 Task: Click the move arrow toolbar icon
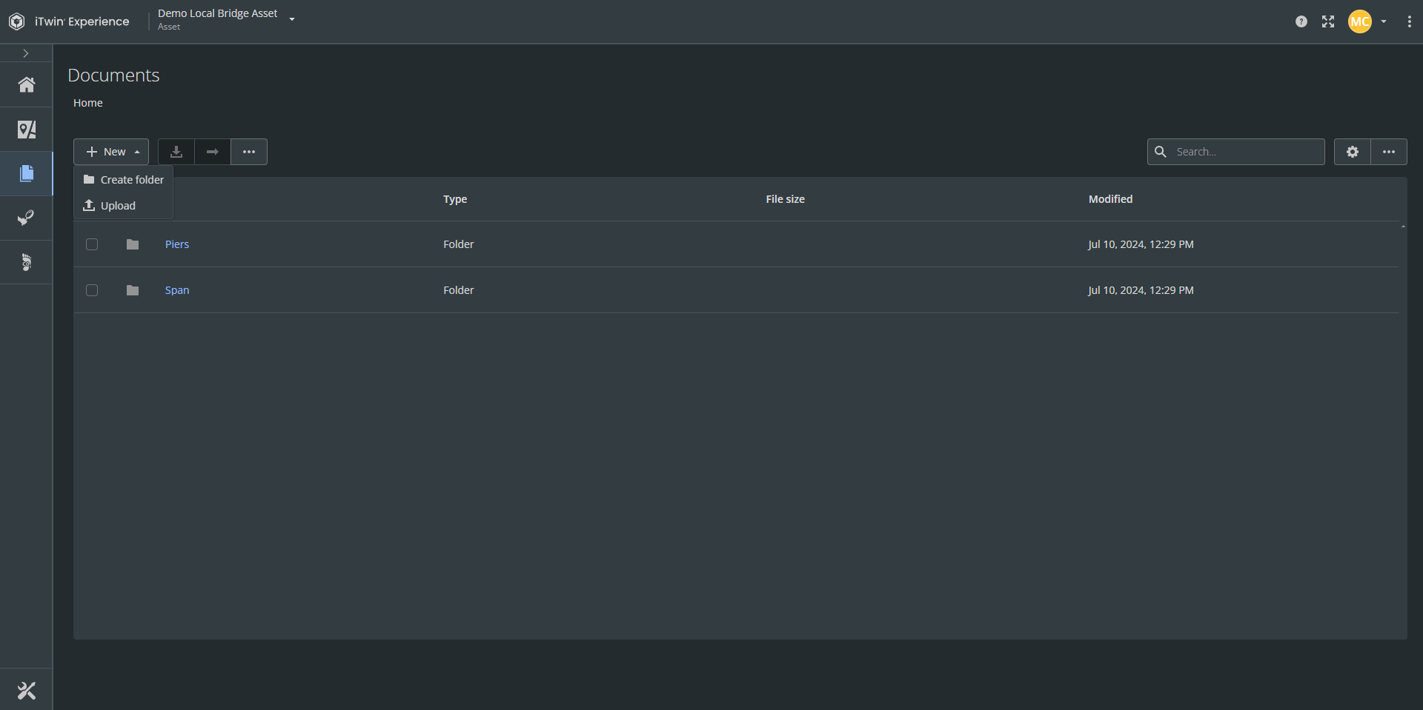(213, 152)
